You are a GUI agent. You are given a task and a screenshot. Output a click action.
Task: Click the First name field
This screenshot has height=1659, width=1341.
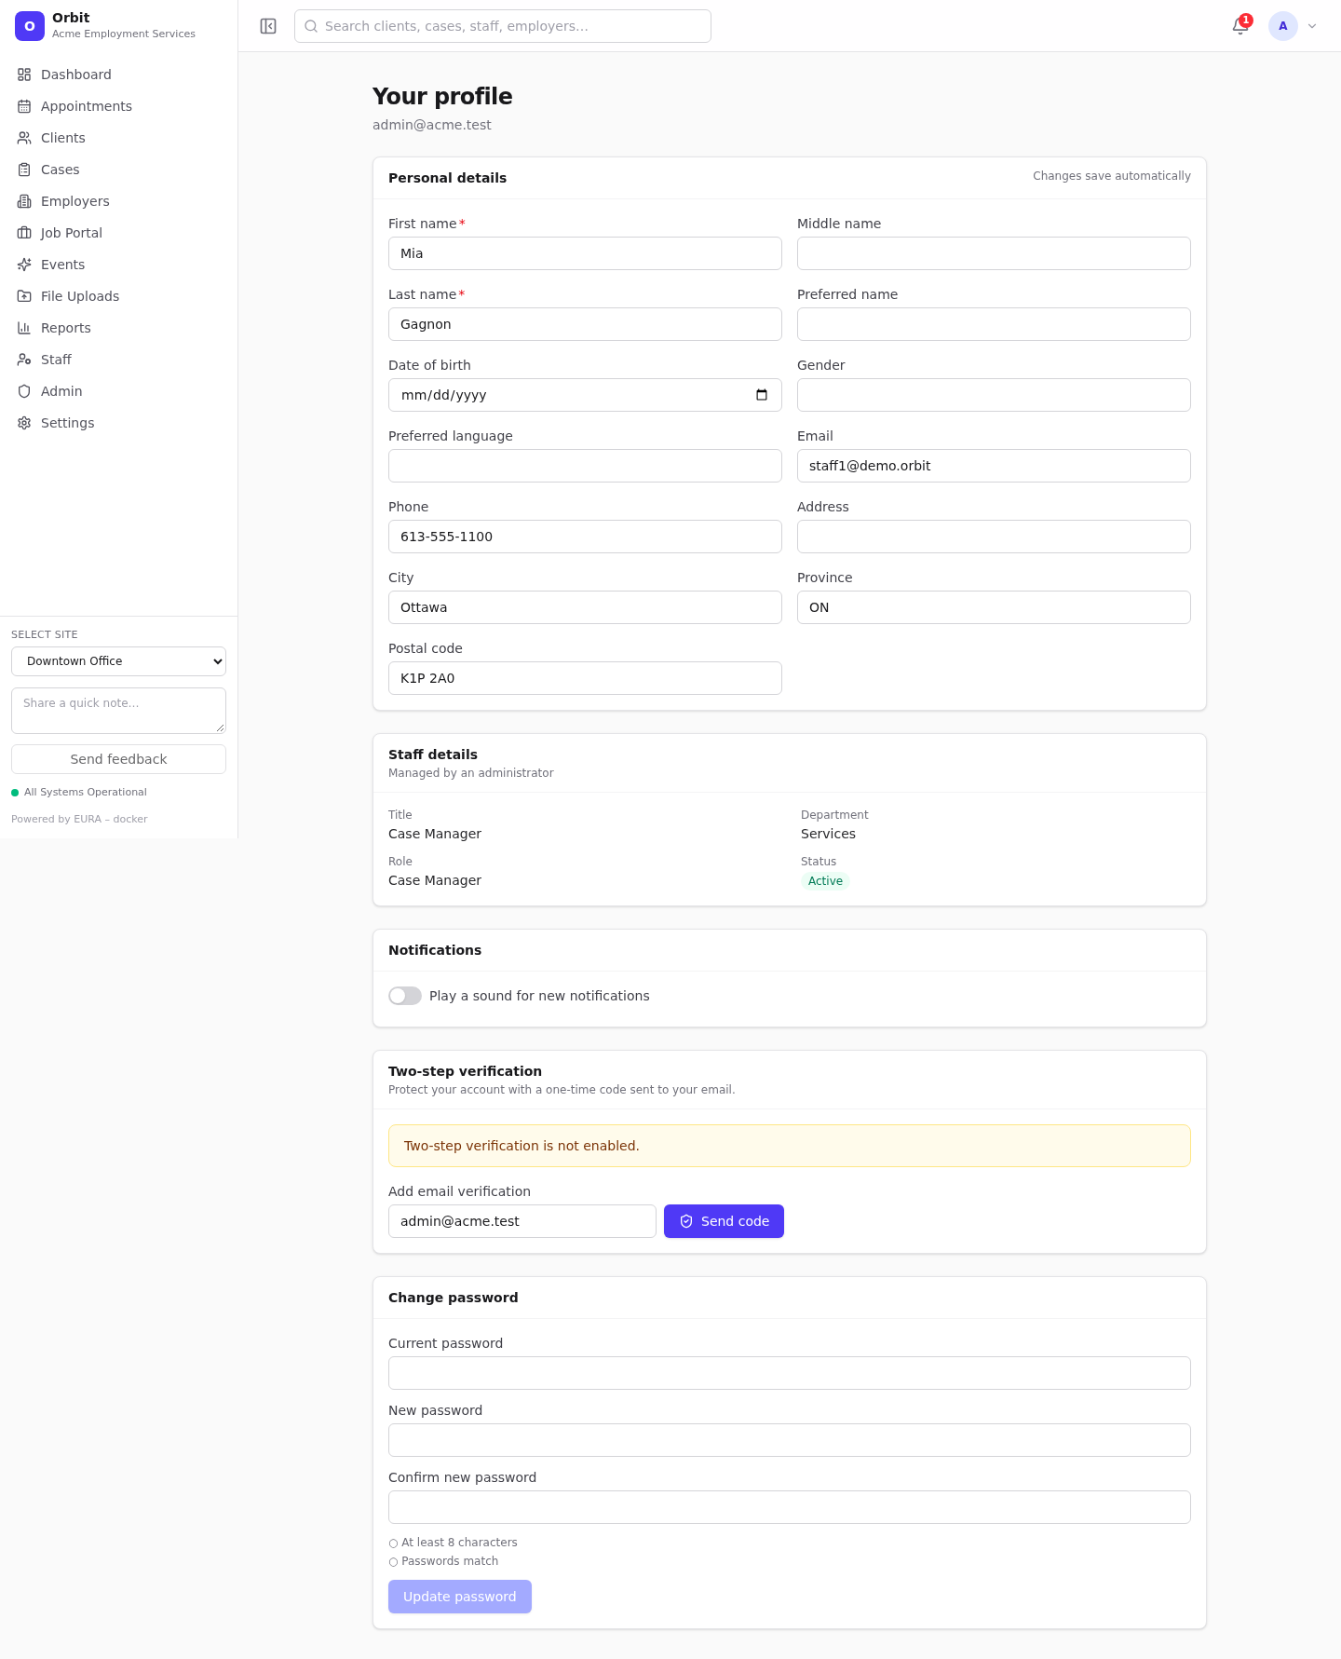[585, 253]
